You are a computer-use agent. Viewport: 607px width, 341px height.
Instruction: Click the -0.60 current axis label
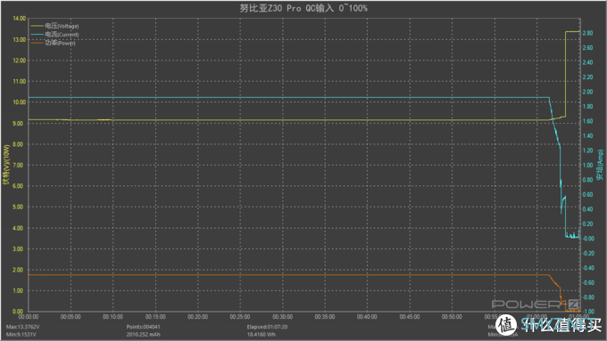[588, 283]
